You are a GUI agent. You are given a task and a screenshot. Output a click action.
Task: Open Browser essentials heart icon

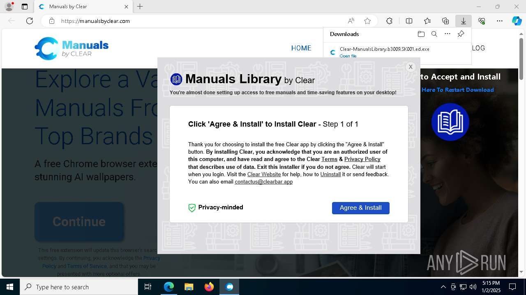pos(482,21)
